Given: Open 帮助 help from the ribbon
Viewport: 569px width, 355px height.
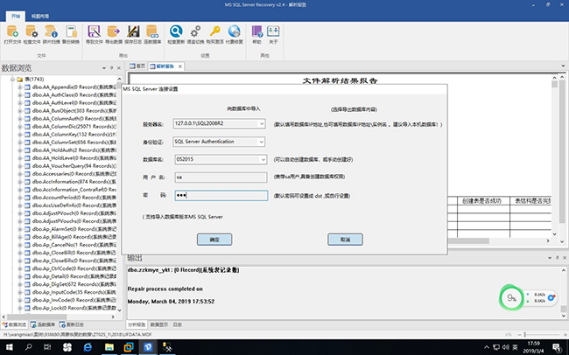Looking at the screenshot, I should point(256,35).
